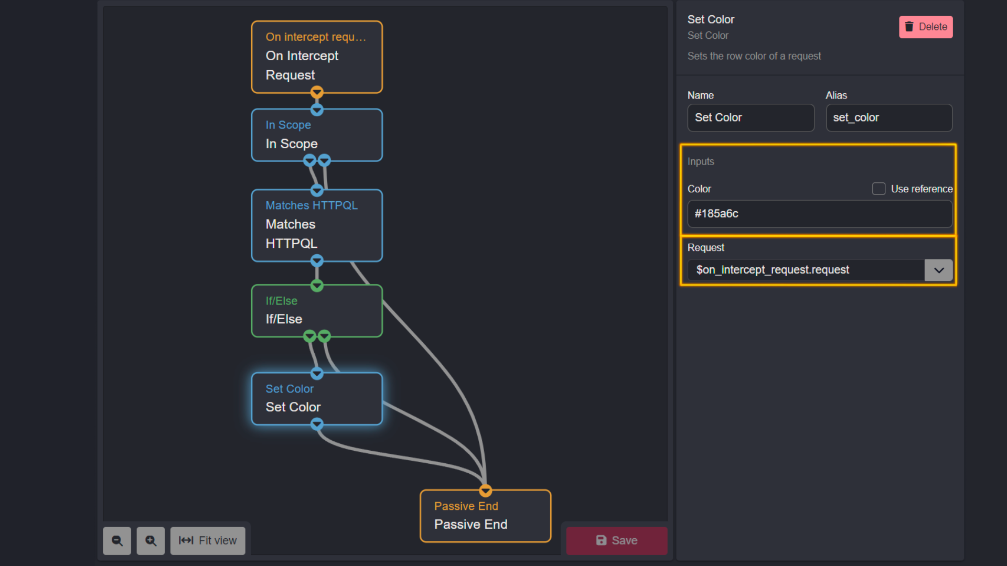1007x566 pixels.
Task: Toggle the Use reference checkbox
Action: (x=879, y=188)
